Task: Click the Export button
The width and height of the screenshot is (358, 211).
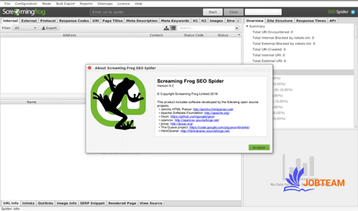Action: (x=49, y=28)
